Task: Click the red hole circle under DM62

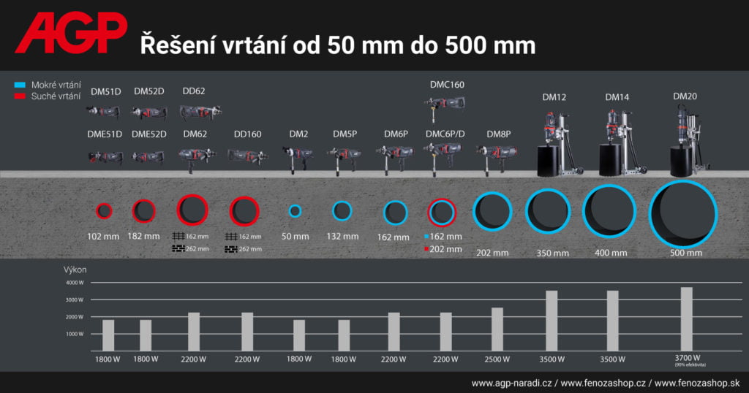Action: coord(192,210)
